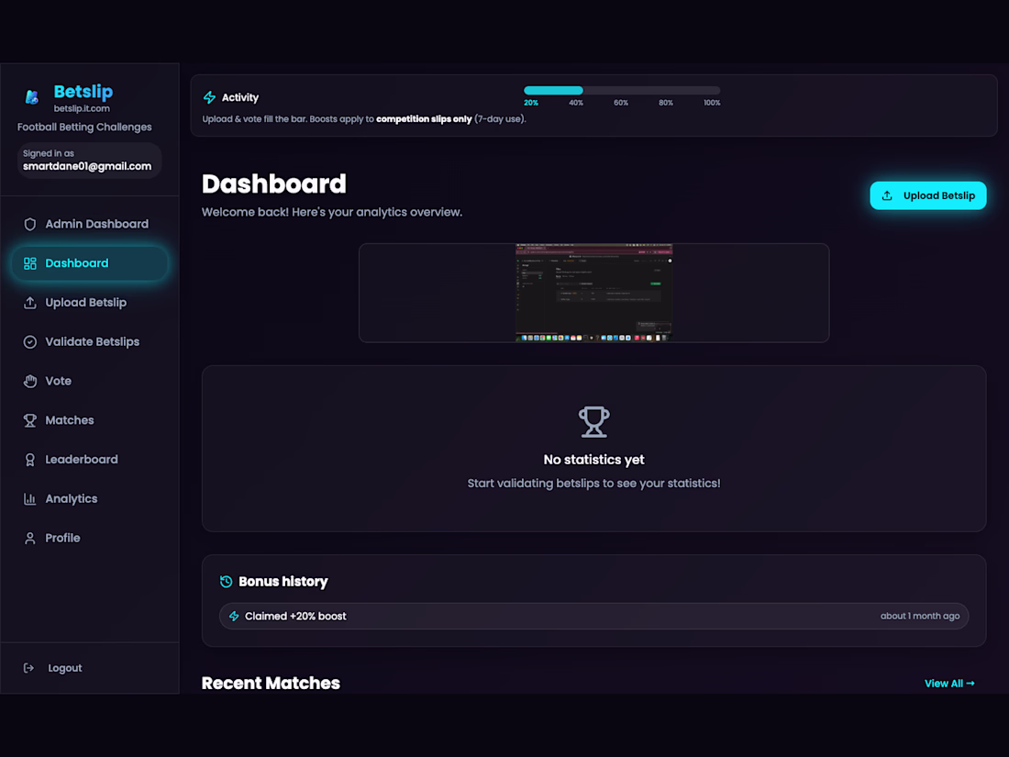1009x757 pixels.
Task: Click the Leaderboard ribbon icon
Action: 29,460
